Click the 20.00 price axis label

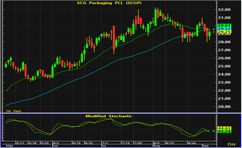[x=224, y=107]
